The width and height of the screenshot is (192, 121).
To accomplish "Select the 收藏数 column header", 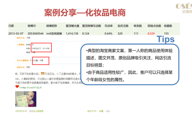I will pyautogui.click(x=168, y=26).
